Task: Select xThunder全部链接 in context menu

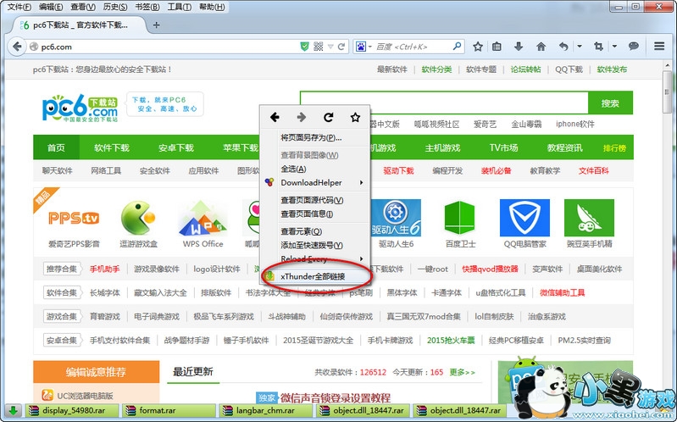Action: [315, 276]
